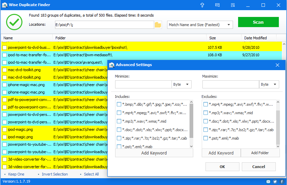Click the green checkmark status icon
Image resolution: width=287 pixels, height=185 pixels.
click(14, 22)
